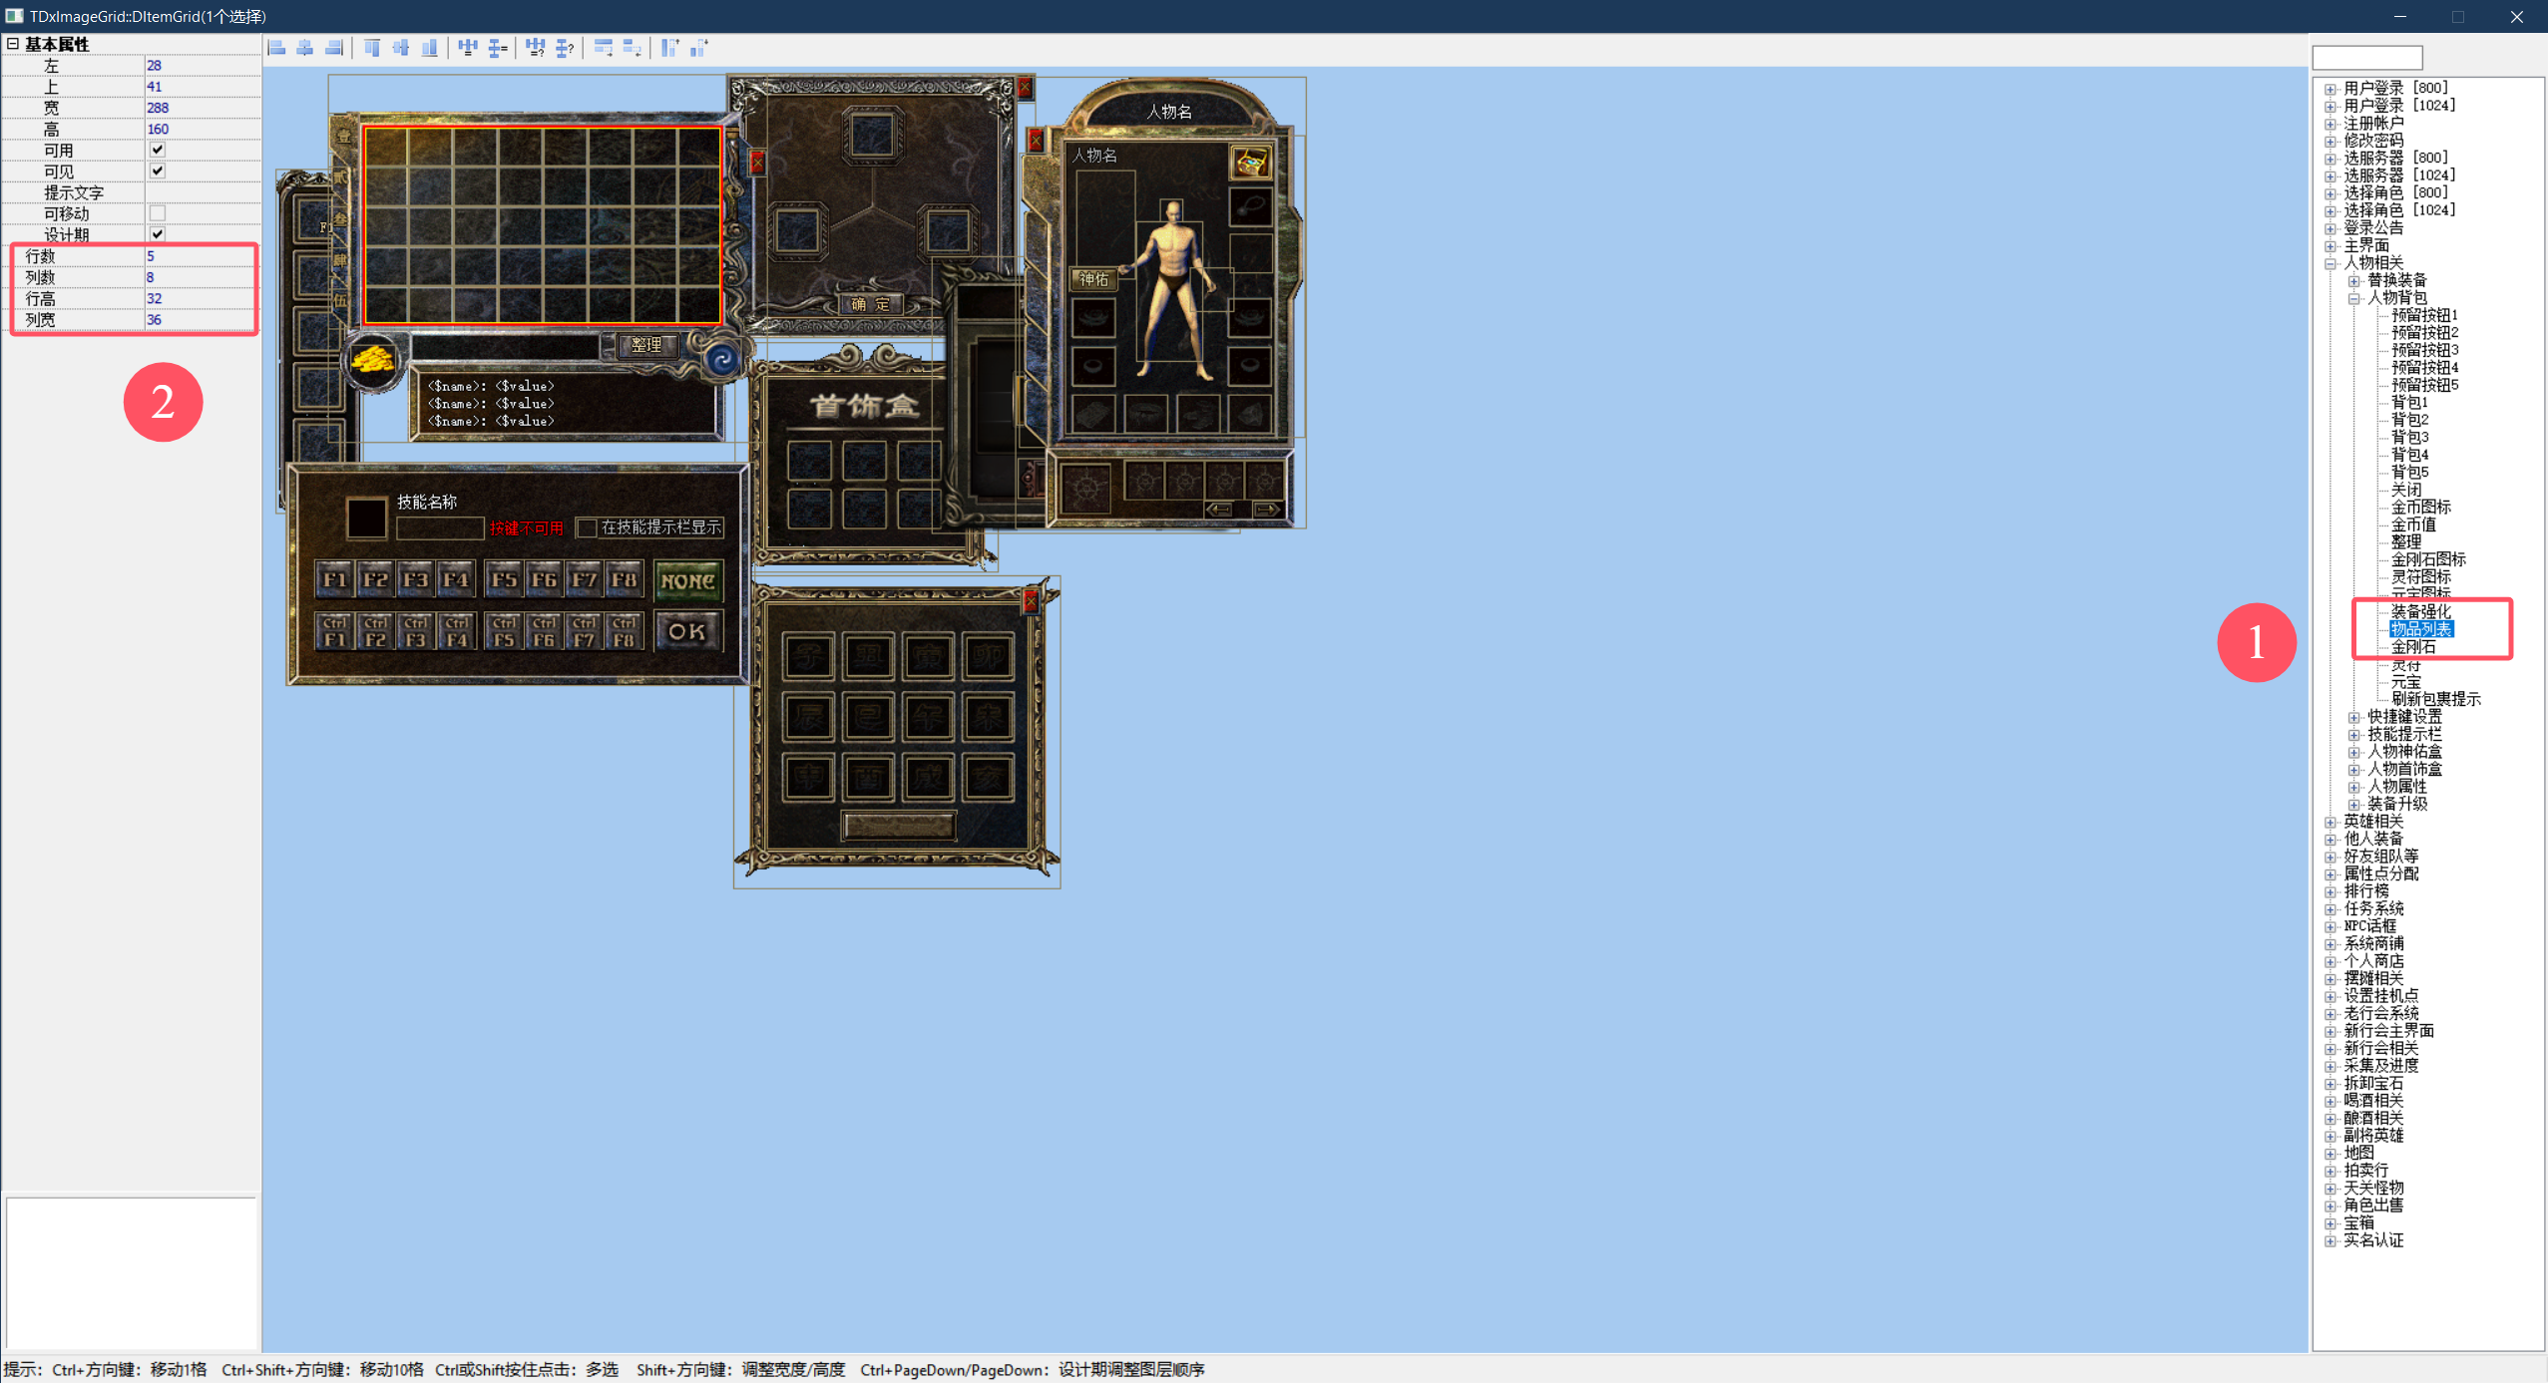Select 装备强化 in the tree
The width and height of the screenshot is (2548, 1383).
click(2420, 612)
